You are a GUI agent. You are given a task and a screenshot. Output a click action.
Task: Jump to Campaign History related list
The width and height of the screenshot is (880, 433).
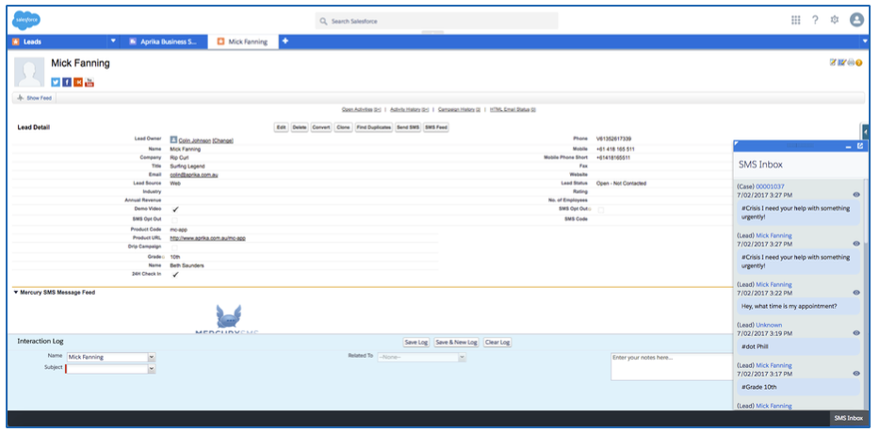(x=459, y=109)
